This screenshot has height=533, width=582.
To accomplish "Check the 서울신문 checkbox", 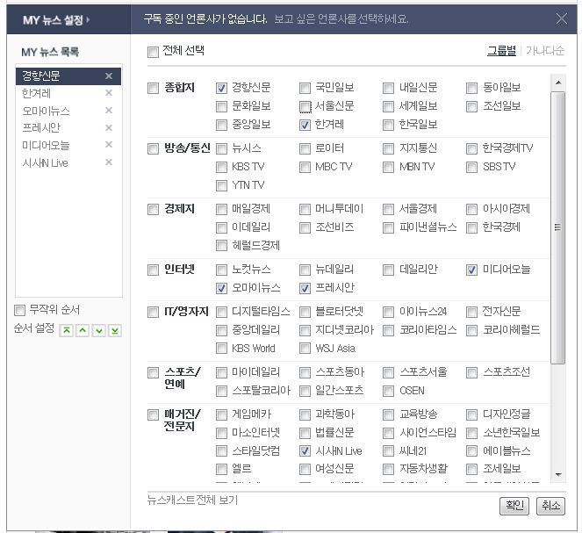I will (x=305, y=107).
